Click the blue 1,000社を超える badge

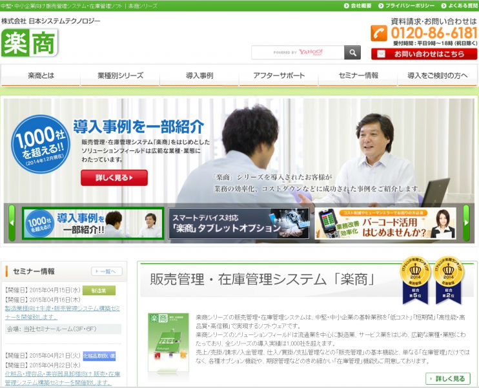pos(41,144)
